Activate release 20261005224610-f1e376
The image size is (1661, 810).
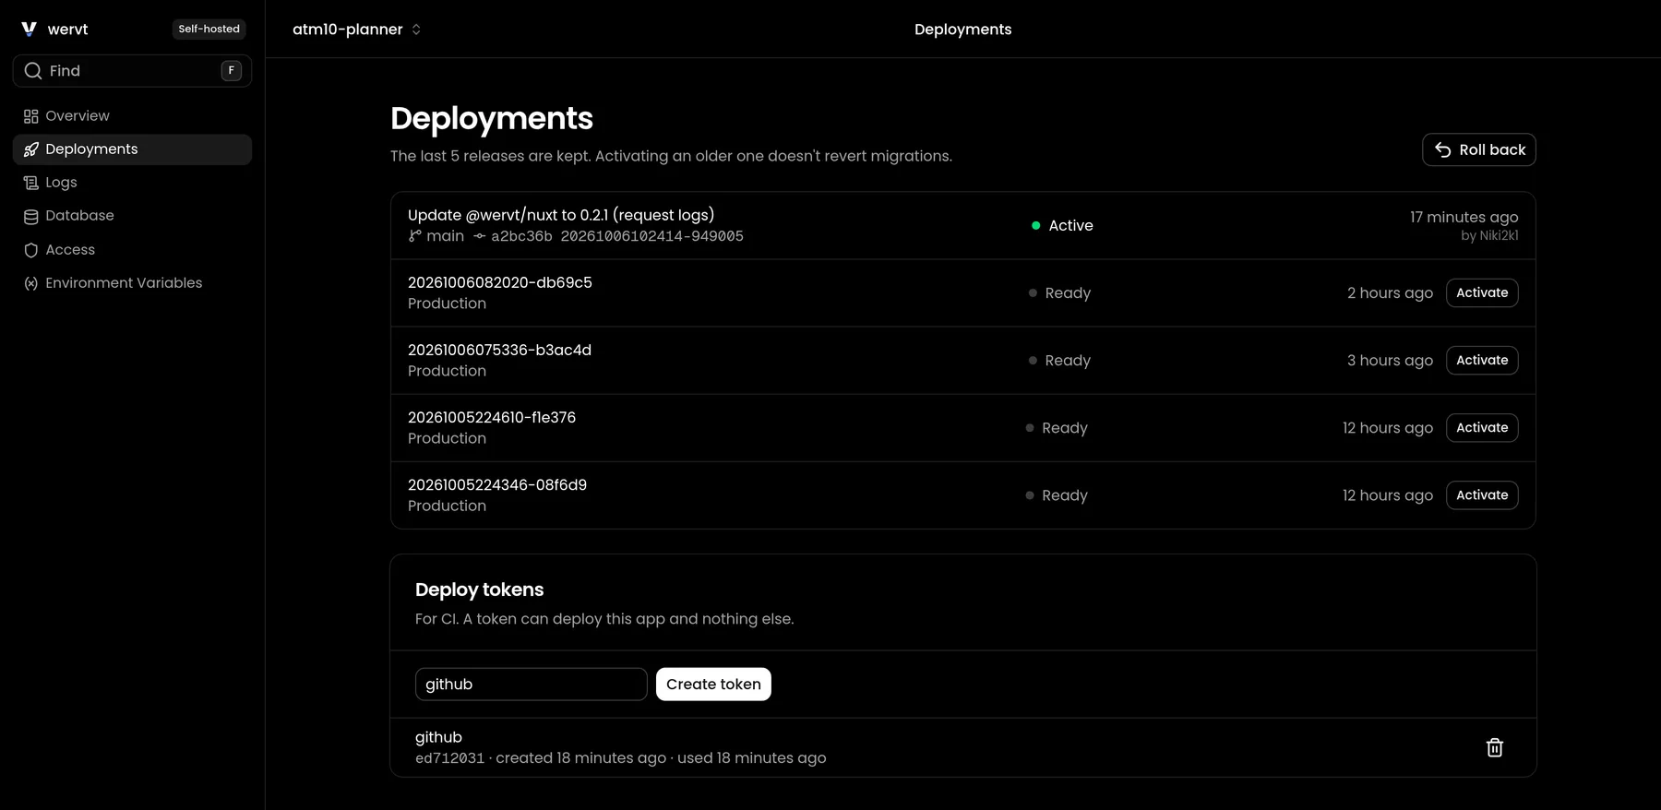click(x=1482, y=427)
